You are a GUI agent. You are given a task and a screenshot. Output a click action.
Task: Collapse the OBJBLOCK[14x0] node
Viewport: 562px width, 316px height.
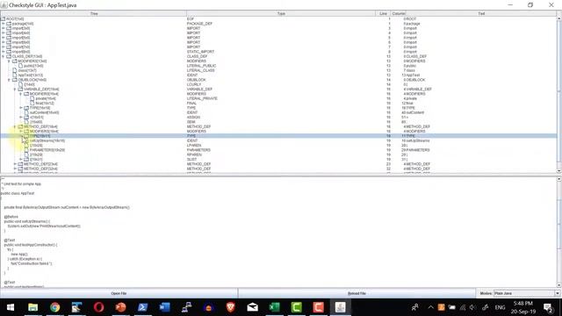[x=9, y=80]
